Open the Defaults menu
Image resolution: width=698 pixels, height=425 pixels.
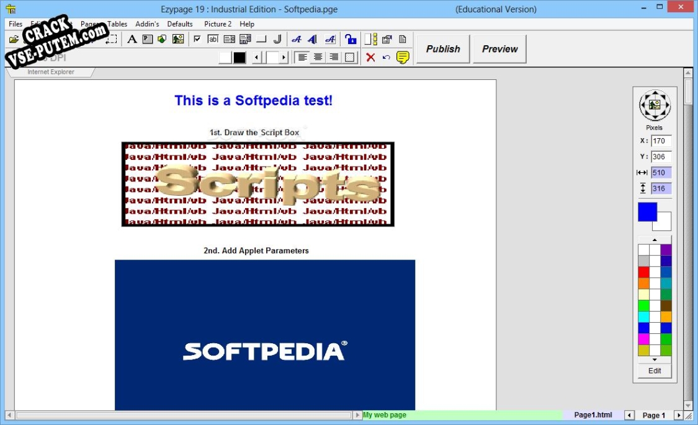tap(180, 24)
